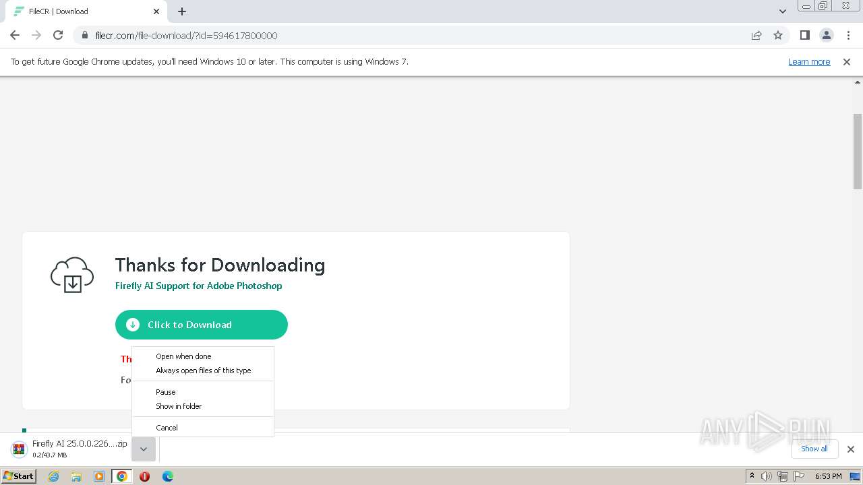
Task: Switch to the Chrome taskbar button
Action: pos(122,476)
